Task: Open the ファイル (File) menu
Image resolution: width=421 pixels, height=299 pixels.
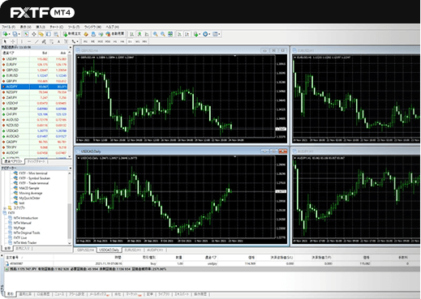Action: pyautogui.click(x=8, y=27)
